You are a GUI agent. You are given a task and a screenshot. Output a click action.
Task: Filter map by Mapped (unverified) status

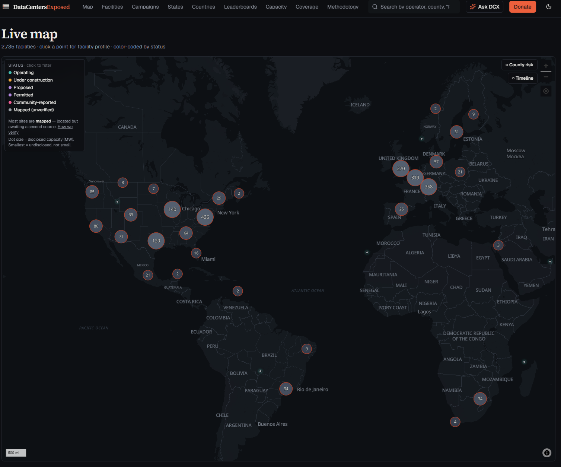[x=31, y=110]
